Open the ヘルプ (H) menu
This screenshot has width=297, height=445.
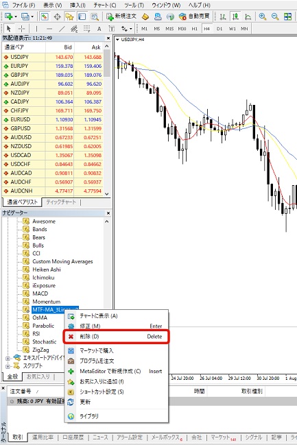coord(200,5)
